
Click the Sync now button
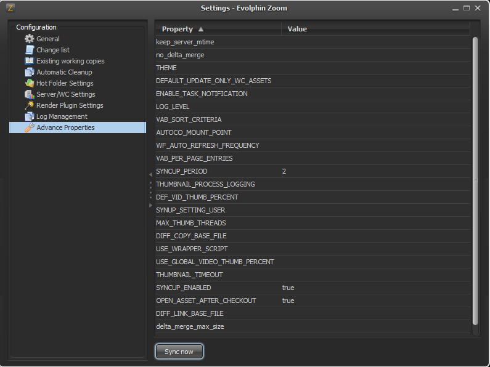tap(179, 352)
